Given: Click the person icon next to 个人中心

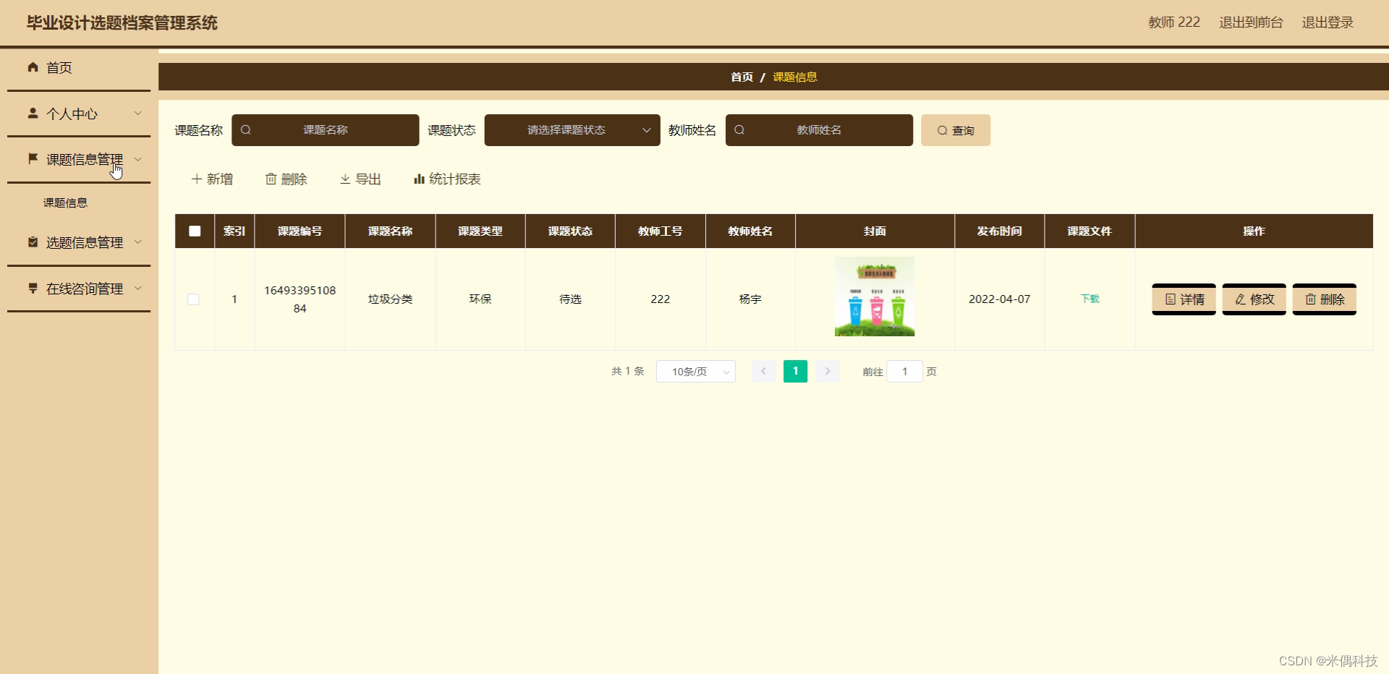Looking at the screenshot, I should coord(33,113).
